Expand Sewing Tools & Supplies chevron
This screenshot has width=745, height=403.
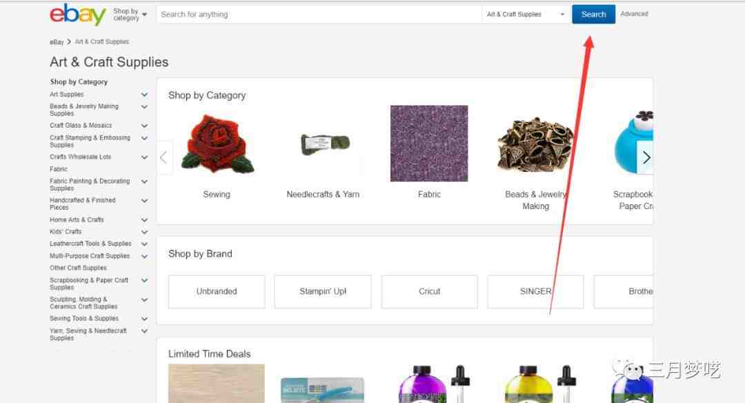coord(144,318)
